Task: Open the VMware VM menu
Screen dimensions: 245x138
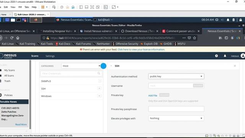Action: tap(20, 7)
